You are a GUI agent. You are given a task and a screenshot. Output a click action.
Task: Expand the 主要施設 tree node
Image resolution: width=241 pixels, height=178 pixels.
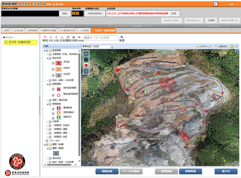(47, 54)
